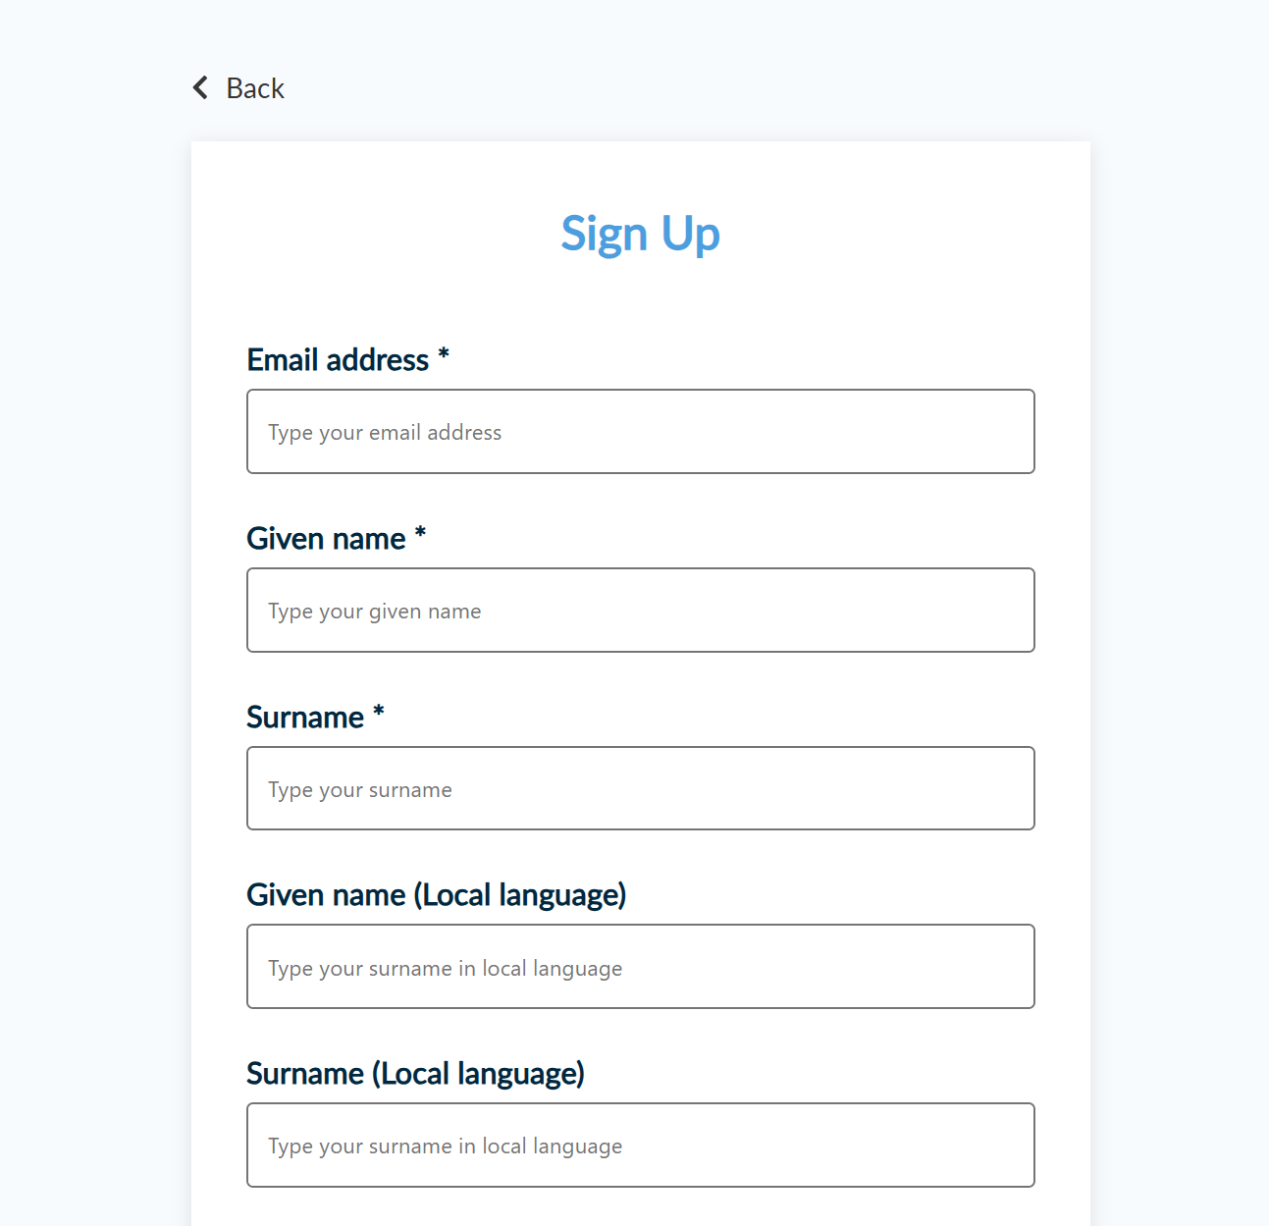The height and width of the screenshot is (1226, 1269).
Task: Click inside the Given name text box
Action: [640, 610]
